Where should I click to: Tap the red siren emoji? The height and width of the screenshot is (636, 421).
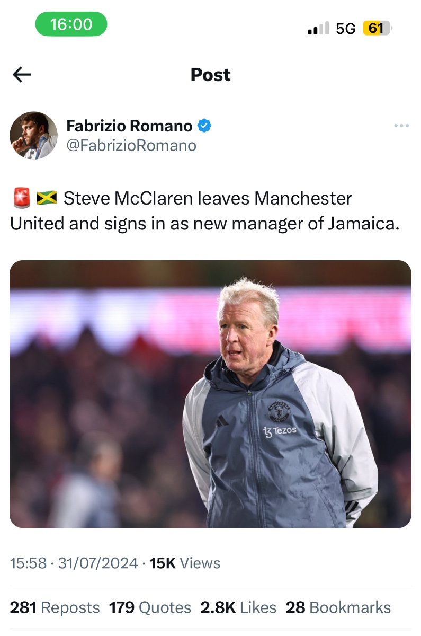click(21, 199)
